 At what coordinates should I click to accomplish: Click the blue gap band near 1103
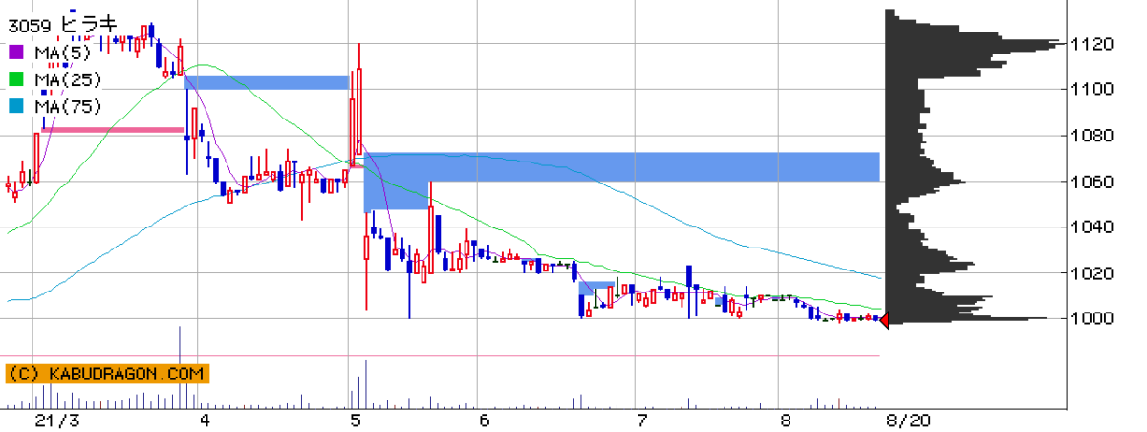click(266, 82)
